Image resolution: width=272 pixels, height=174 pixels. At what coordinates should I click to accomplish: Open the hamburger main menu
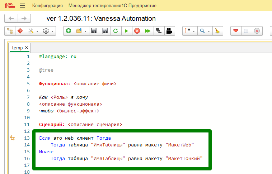(x=23, y=5)
